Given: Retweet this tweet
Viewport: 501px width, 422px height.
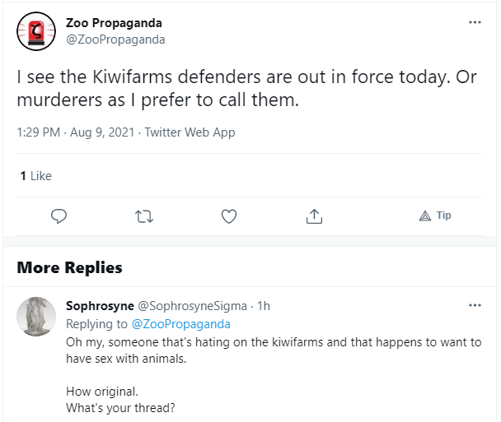Looking at the screenshot, I should (x=144, y=216).
